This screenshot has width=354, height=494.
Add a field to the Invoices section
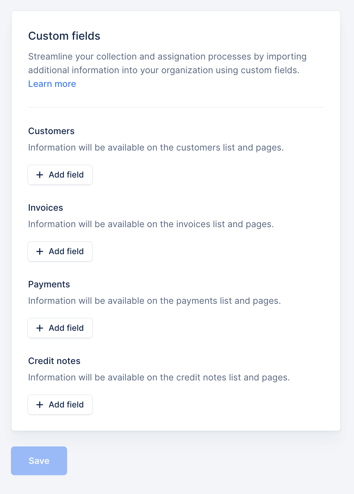[x=60, y=251]
